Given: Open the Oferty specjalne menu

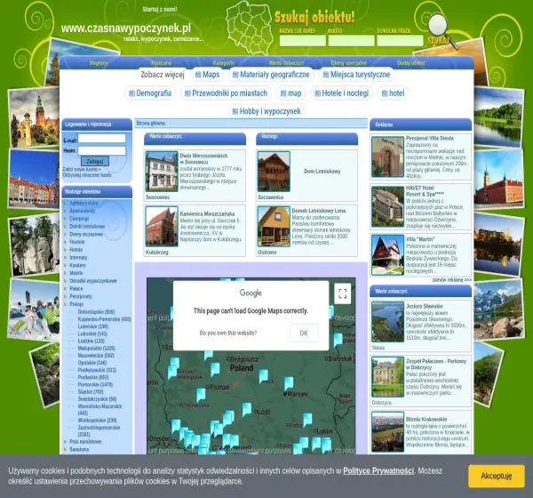Looking at the screenshot, I should 349,63.
